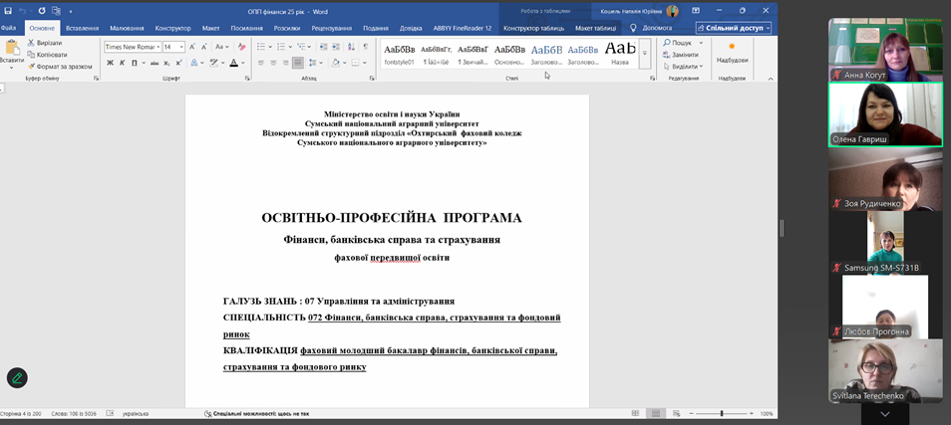Switch to the Рецензування tab
The image size is (951, 425).
(x=331, y=29)
